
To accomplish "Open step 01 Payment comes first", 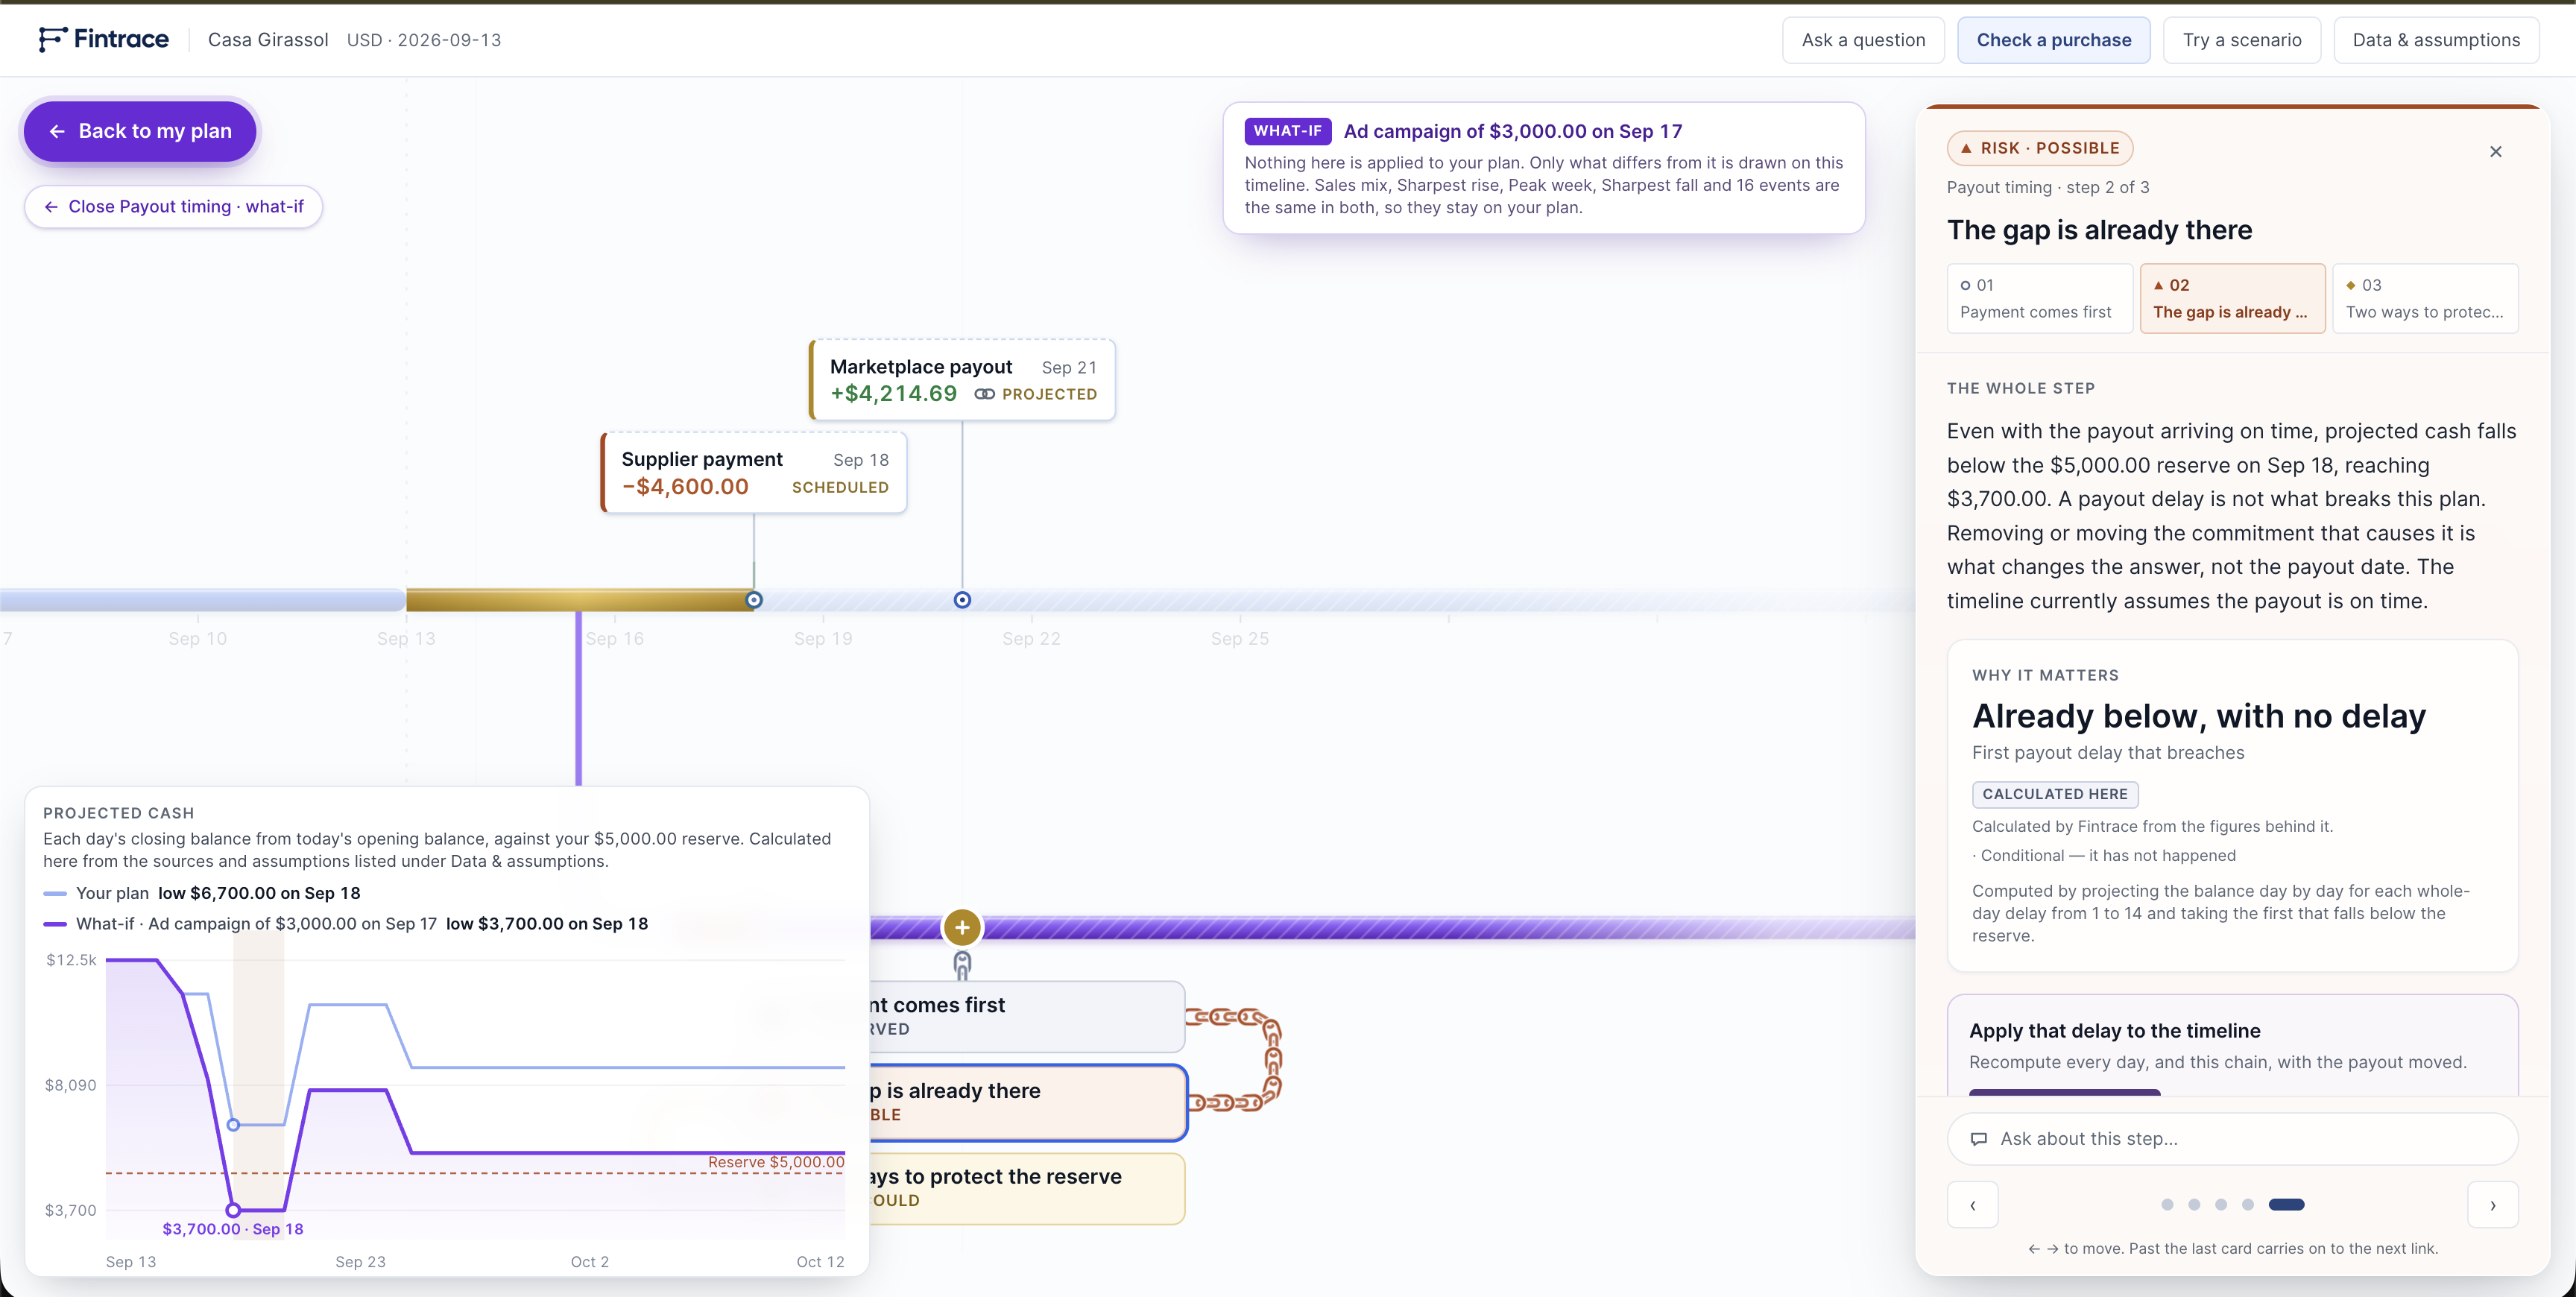I will pyautogui.click(x=2039, y=298).
